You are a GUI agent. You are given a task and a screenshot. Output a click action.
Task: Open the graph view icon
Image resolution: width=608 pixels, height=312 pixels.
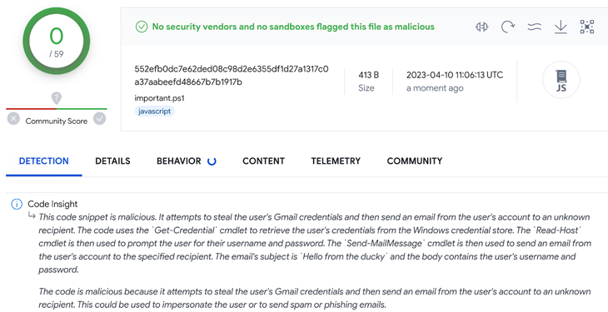[x=587, y=27]
